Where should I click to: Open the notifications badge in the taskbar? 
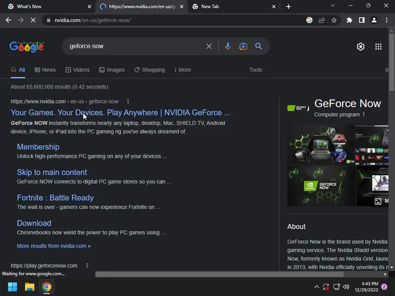[384, 287]
